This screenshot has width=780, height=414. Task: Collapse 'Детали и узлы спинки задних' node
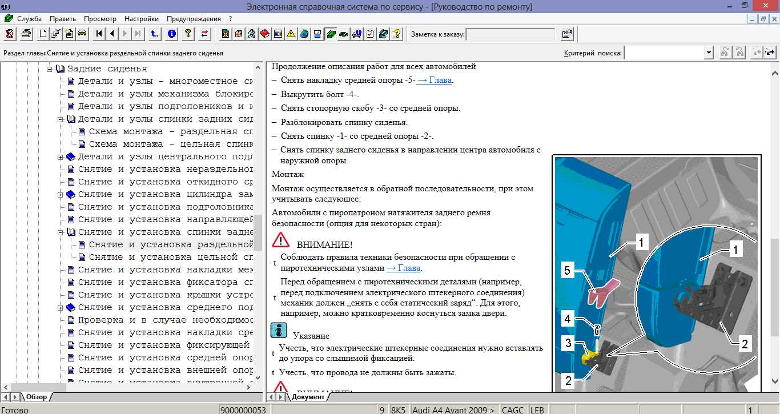click(x=61, y=119)
